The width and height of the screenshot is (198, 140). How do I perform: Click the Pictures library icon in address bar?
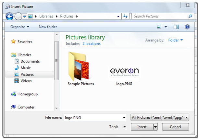tap(30, 17)
